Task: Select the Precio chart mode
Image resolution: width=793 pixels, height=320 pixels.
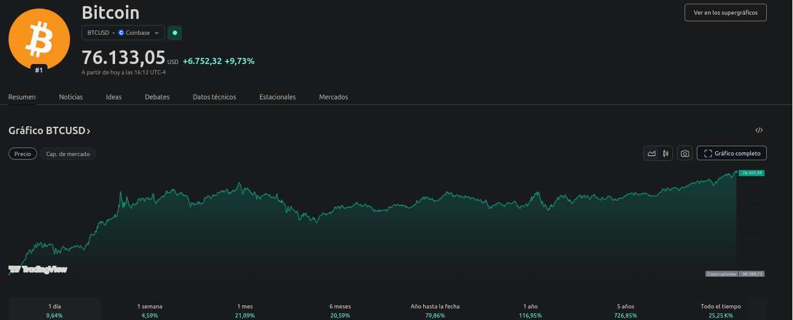Action: point(23,154)
